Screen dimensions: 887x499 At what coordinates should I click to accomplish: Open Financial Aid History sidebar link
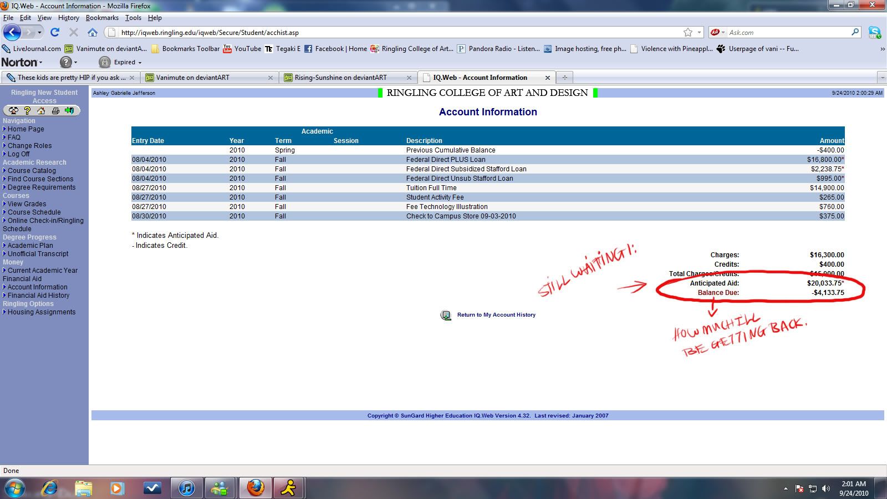coord(39,296)
